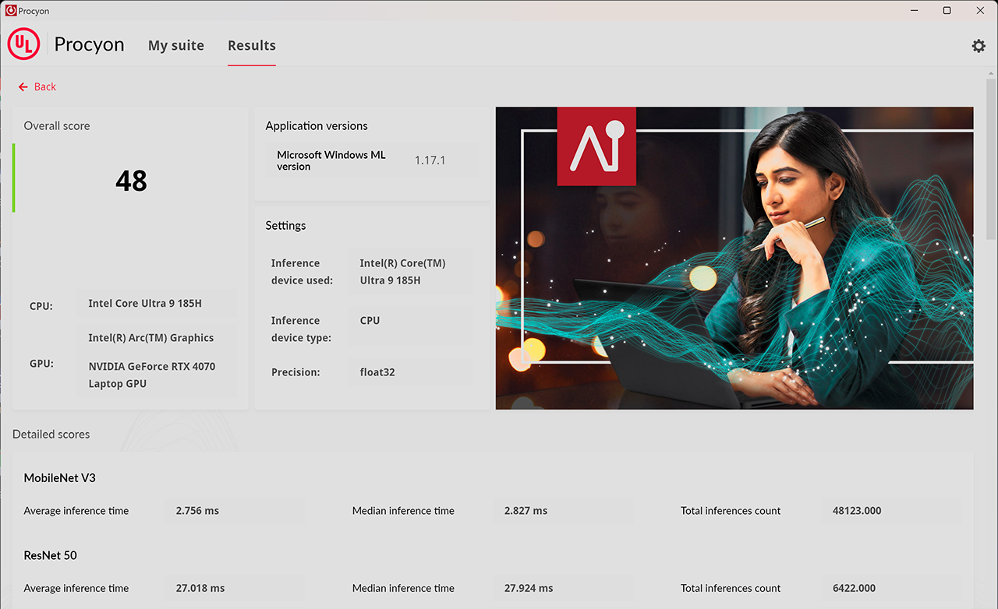Go back using the Back link
This screenshot has height=609, width=998.
(x=37, y=87)
